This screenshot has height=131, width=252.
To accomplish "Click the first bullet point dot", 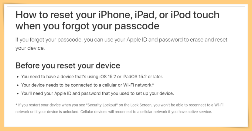I will [x=18, y=77].
